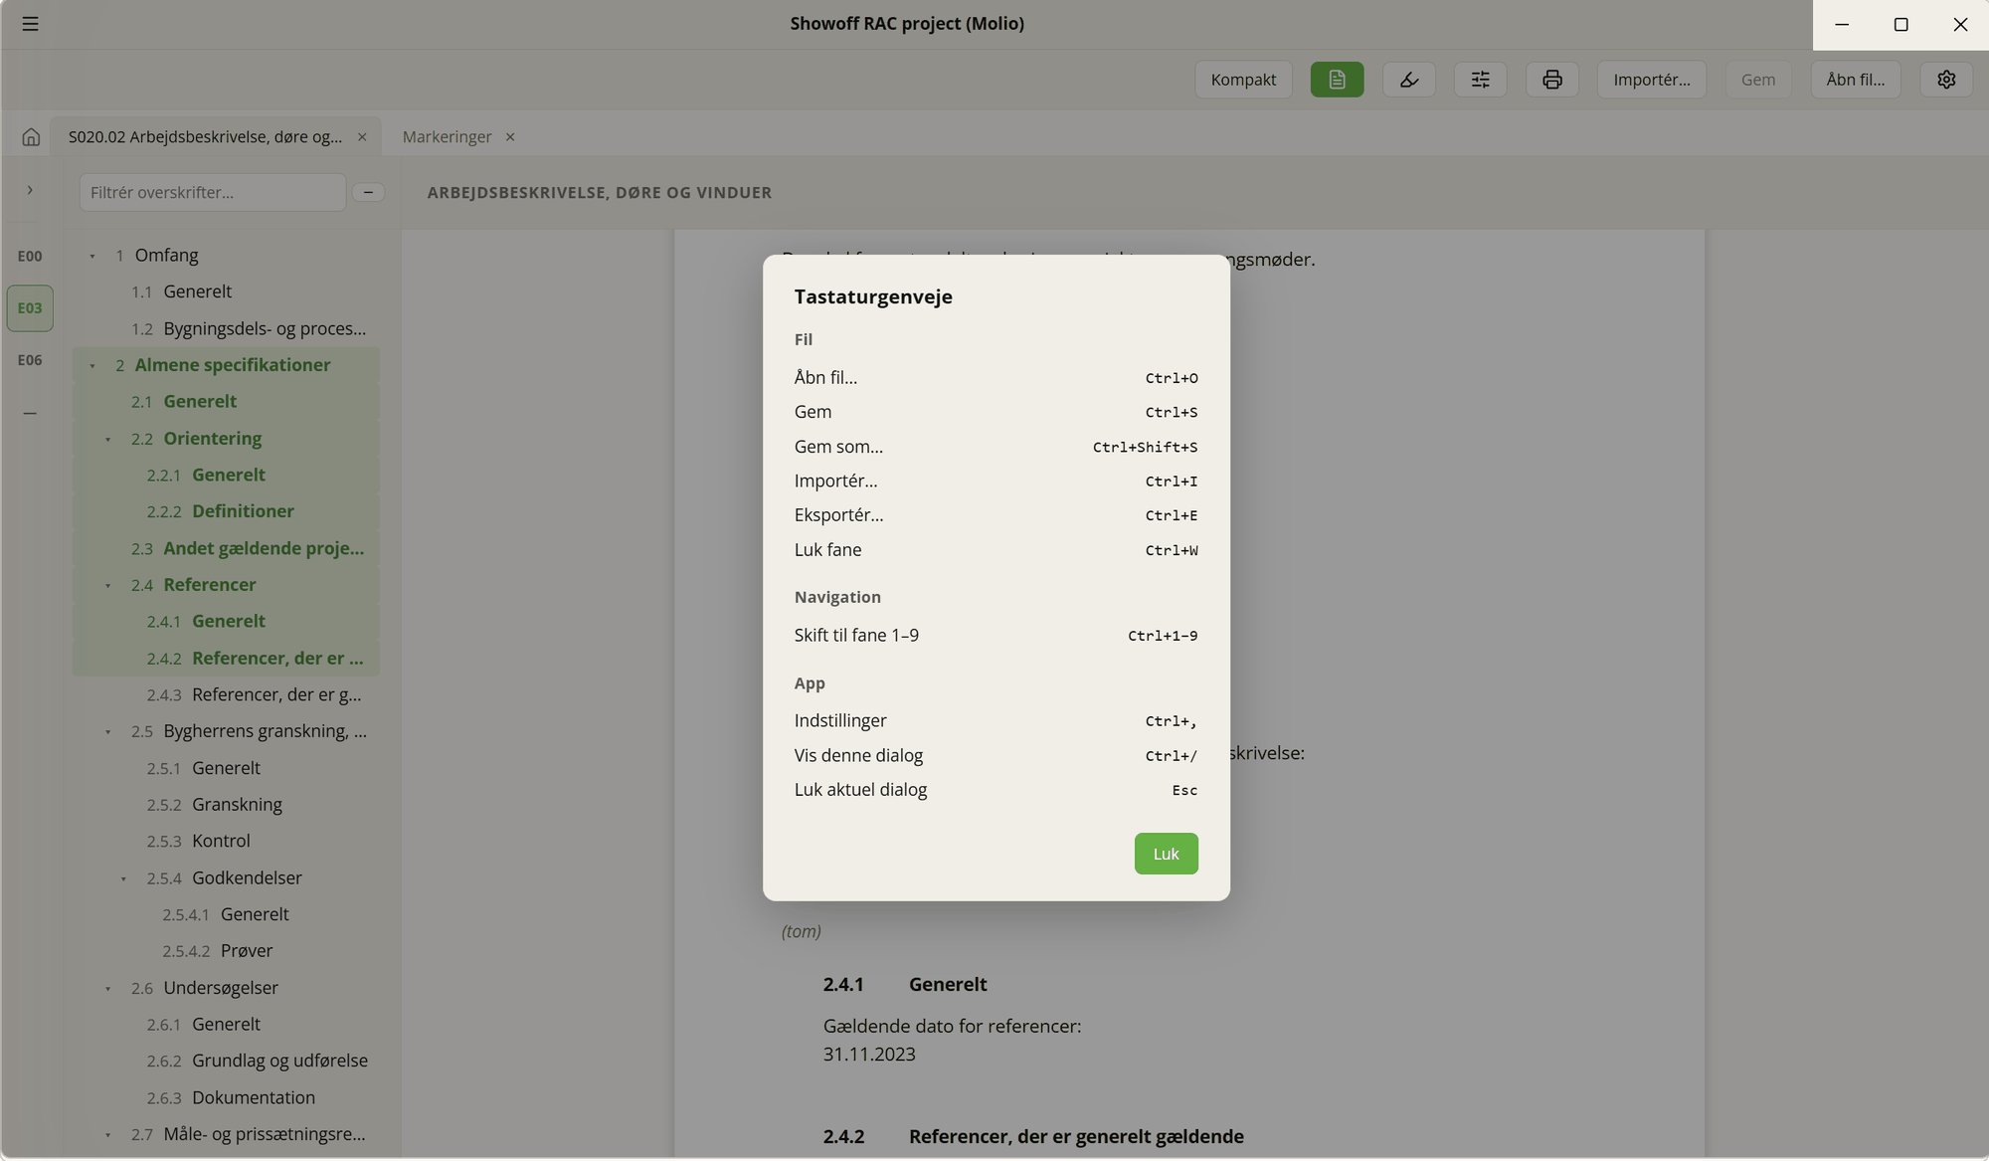The width and height of the screenshot is (1989, 1161).
Task: Go to home tab icon
Action: pyautogui.click(x=31, y=137)
